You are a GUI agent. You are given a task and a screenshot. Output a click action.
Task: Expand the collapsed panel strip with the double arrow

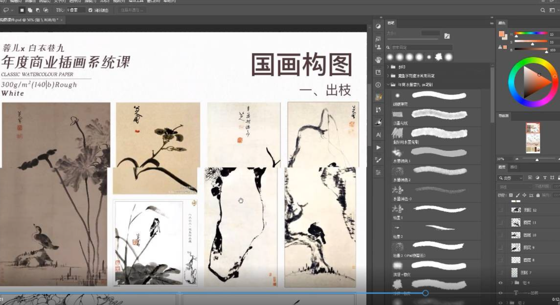point(381,17)
